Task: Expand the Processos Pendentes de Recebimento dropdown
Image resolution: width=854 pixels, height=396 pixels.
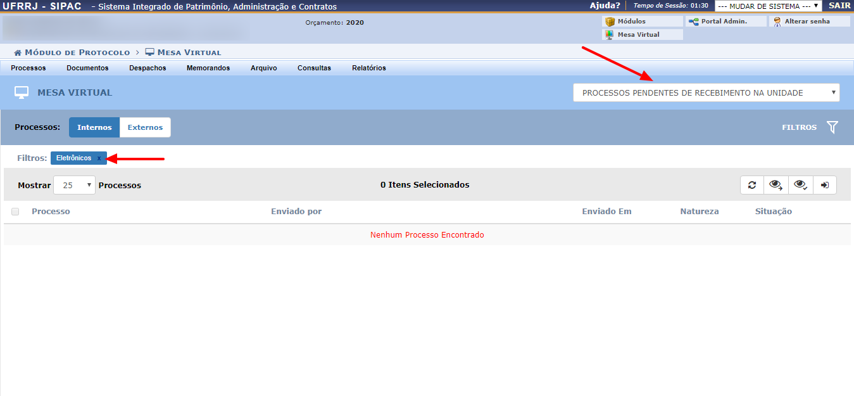Action: tap(706, 93)
